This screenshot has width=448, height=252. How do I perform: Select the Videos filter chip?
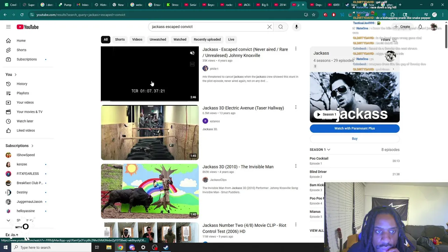point(137,40)
